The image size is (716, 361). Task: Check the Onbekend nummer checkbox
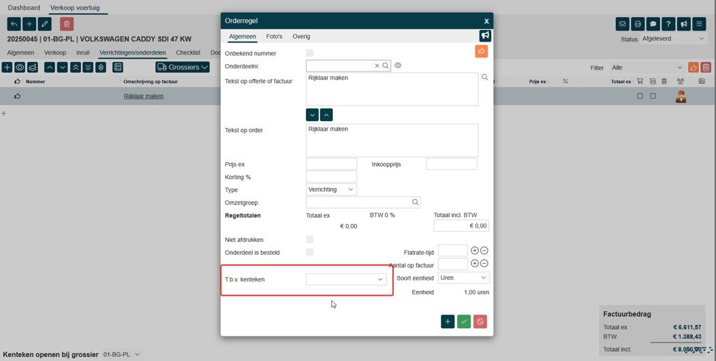(310, 53)
